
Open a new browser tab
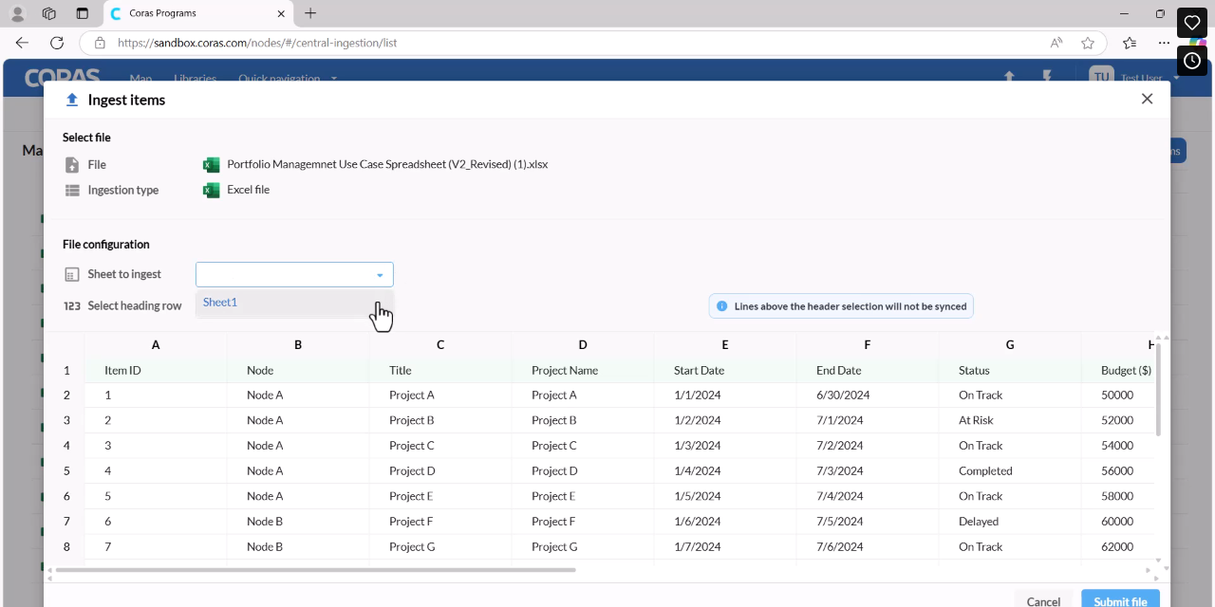(310, 13)
